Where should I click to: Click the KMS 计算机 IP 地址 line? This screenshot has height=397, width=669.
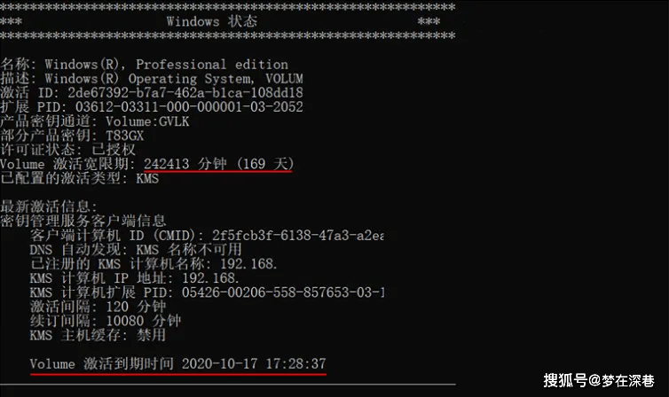pos(134,277)
